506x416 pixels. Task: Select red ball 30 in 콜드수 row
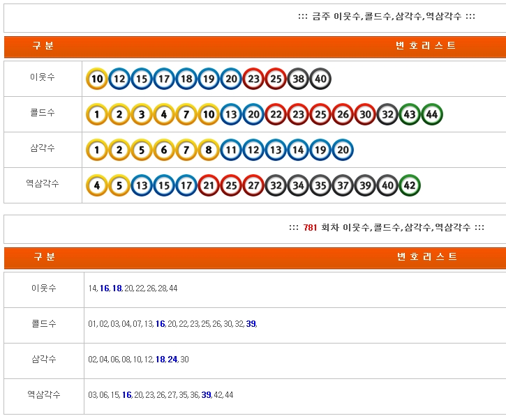(x=365, y=114)
